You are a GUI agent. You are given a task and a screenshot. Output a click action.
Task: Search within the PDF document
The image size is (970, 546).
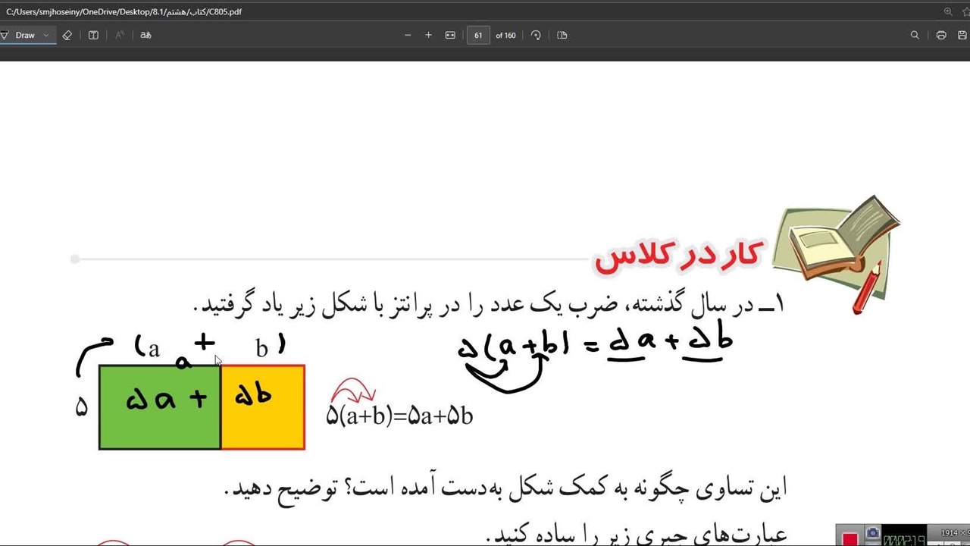coord(915,36)
